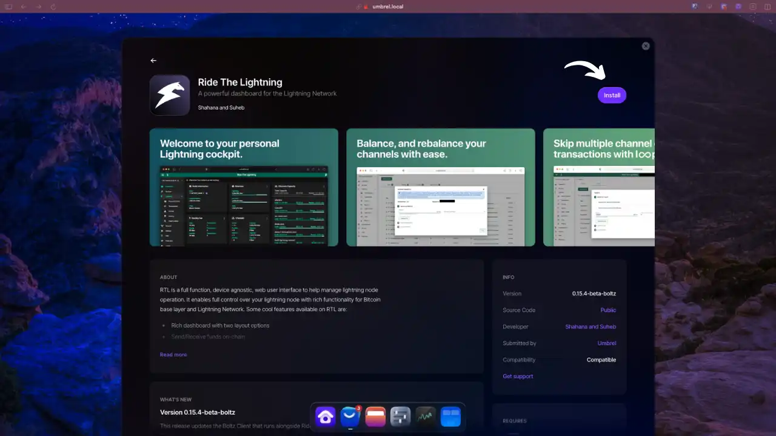Image resolution: width=776 pixels, height=436 pixels.
Task: Open the Umbrel home icon in the dock
Action: pos(326,417)
